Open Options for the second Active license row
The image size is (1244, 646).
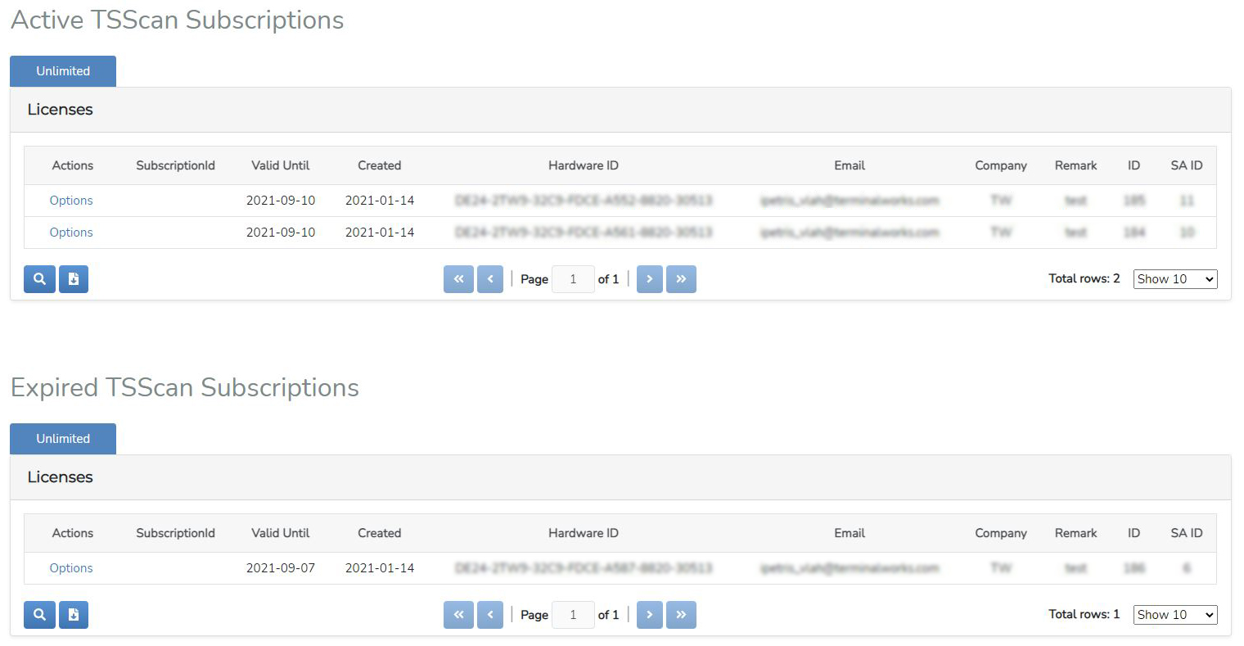tap(71, 233)
